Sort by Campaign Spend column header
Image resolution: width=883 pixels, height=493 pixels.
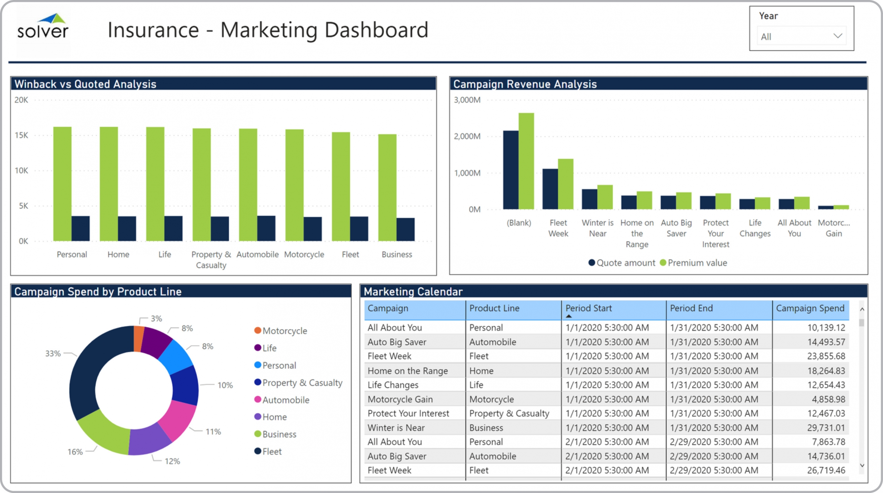[810, 308]
